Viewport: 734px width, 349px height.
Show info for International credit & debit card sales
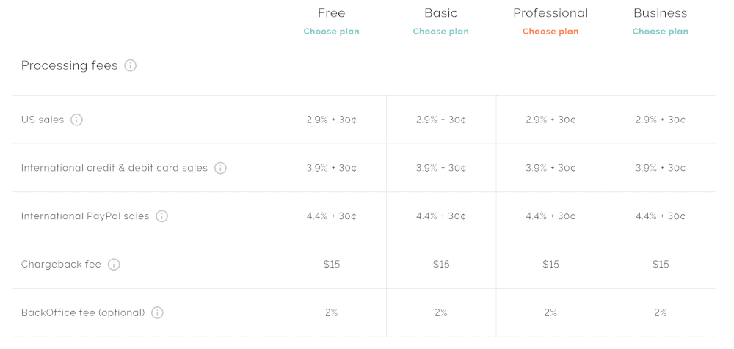click(220, 168)
